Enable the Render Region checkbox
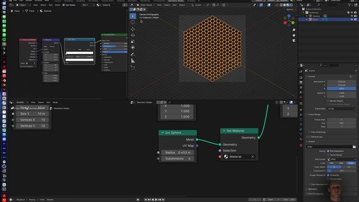This screenshot has width=359, height=202. coord(328,101)
